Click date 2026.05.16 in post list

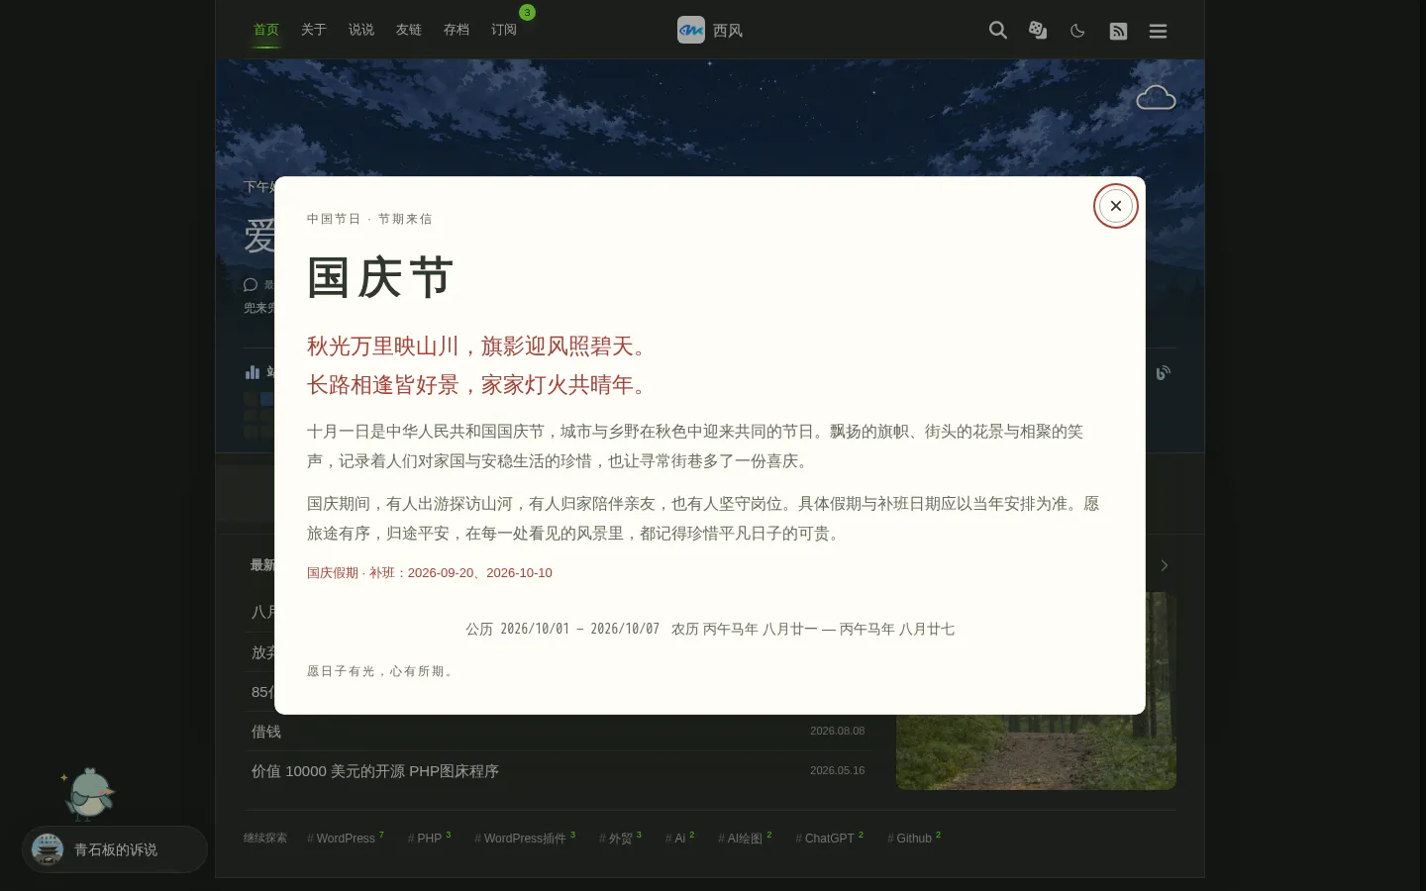(838, 770)
